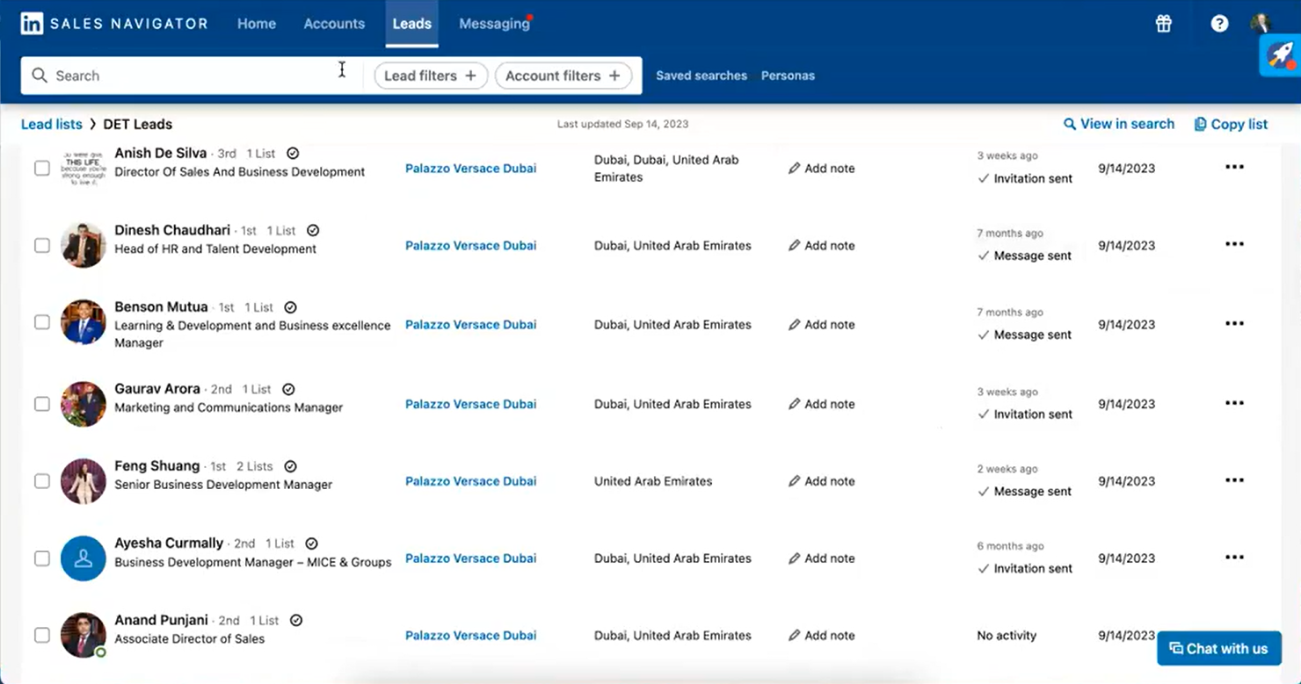Screen dimensions: 1301x684
Task: Open Palazzo Versace Dubai in Feng Shuang row
Action: point(470,481)
